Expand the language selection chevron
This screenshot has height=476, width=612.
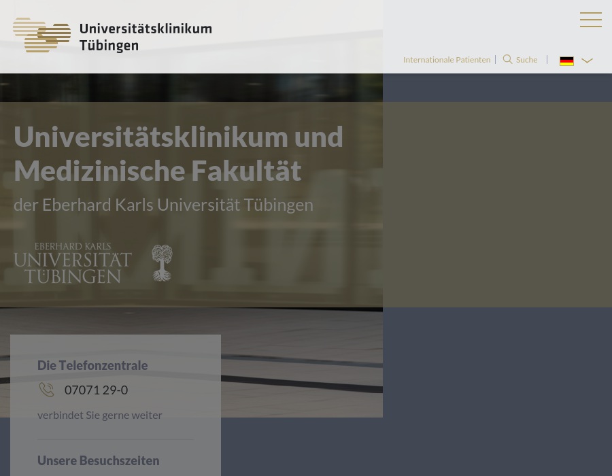587,61
